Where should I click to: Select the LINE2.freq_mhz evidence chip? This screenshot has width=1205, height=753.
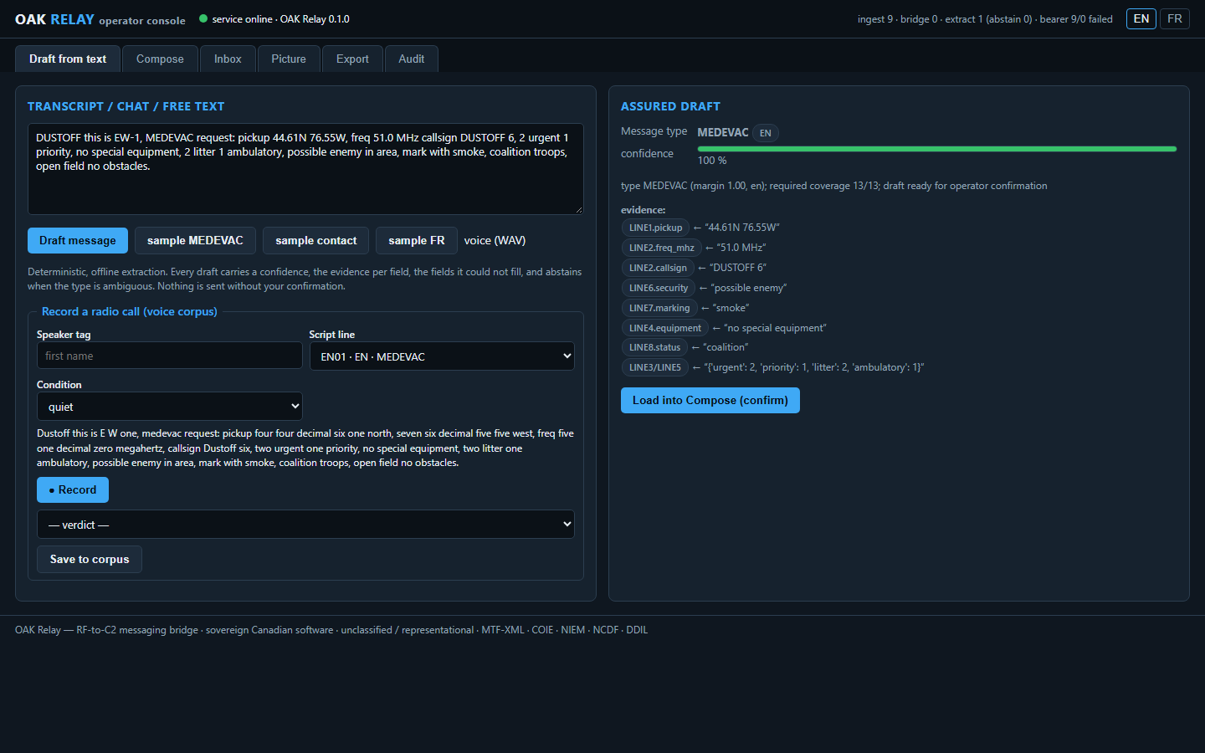(x=662, y=248)
